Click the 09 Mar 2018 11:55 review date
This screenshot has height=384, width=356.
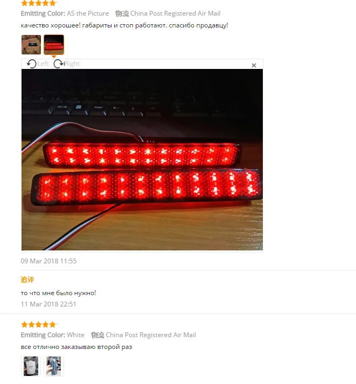click(48, 261)
